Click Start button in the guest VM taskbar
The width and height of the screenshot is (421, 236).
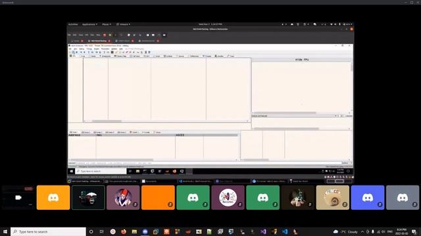pos(72,171)
